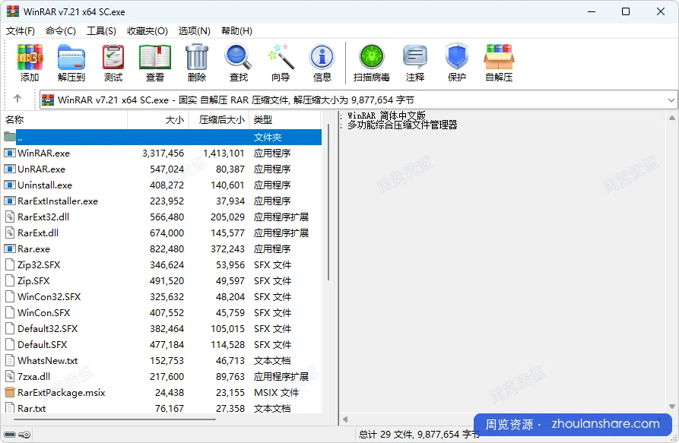Click the file list vertical scrollbar
Image resolution: width=679 pixels, height=443 pixels.
[328, 201]
